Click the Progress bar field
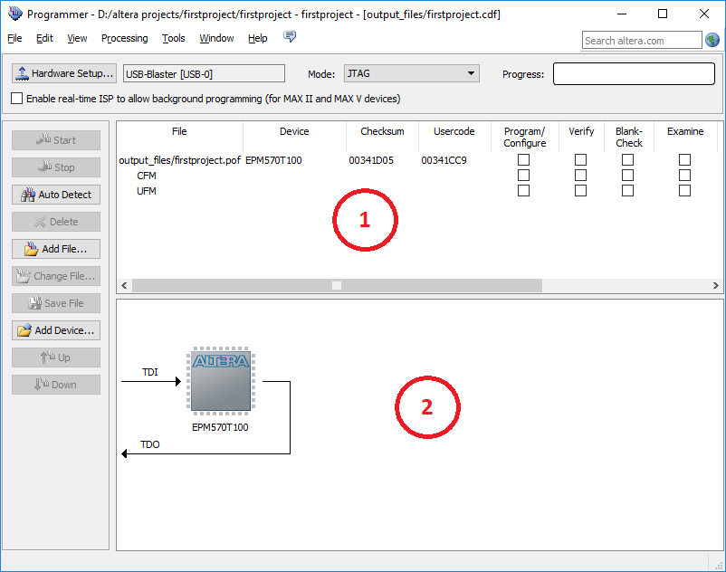726x572 pixels. (x=634, y=74)
